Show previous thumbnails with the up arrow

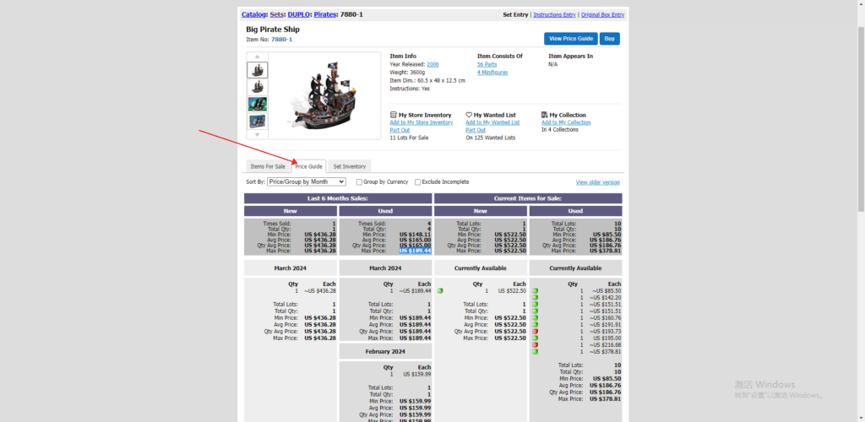click(257, 57)
